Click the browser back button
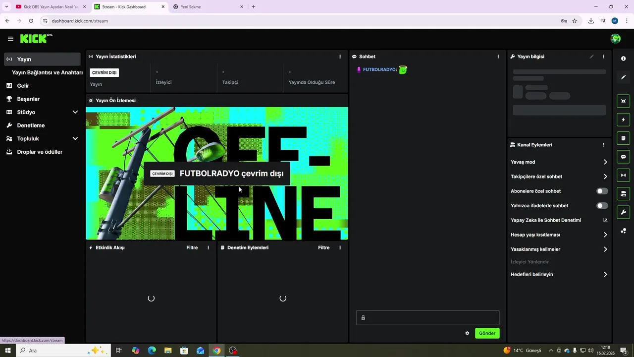Image resolution: width=634 pixels, height=357 pixels. pos(7,21)
